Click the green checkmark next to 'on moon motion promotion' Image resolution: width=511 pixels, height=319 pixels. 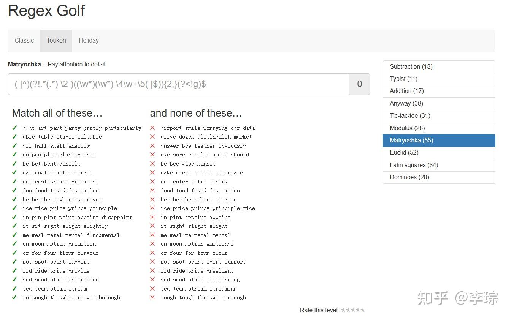point(14,244)
